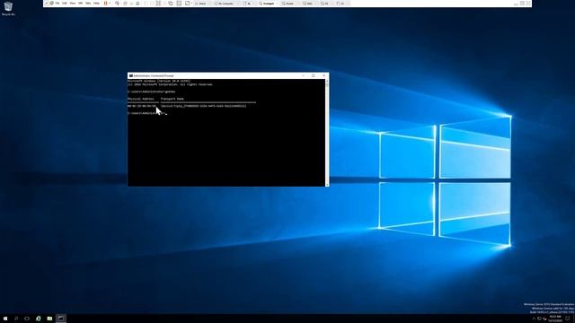Click the Command Prompt scrollbar down arrow
Image resolution: width=575 pixels, height=323 pixels.
[327, 185]
